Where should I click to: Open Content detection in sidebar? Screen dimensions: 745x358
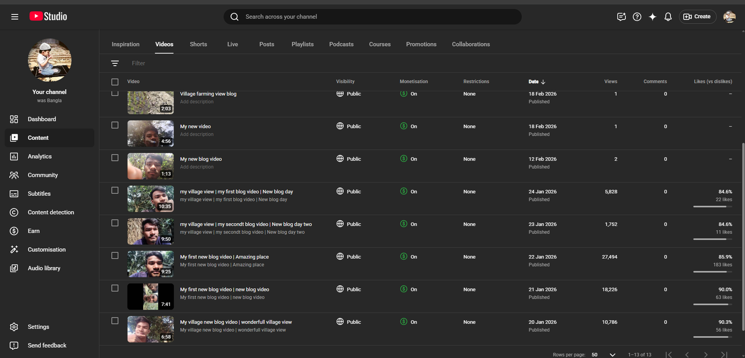pyautogui.click(x=50, y=212)
